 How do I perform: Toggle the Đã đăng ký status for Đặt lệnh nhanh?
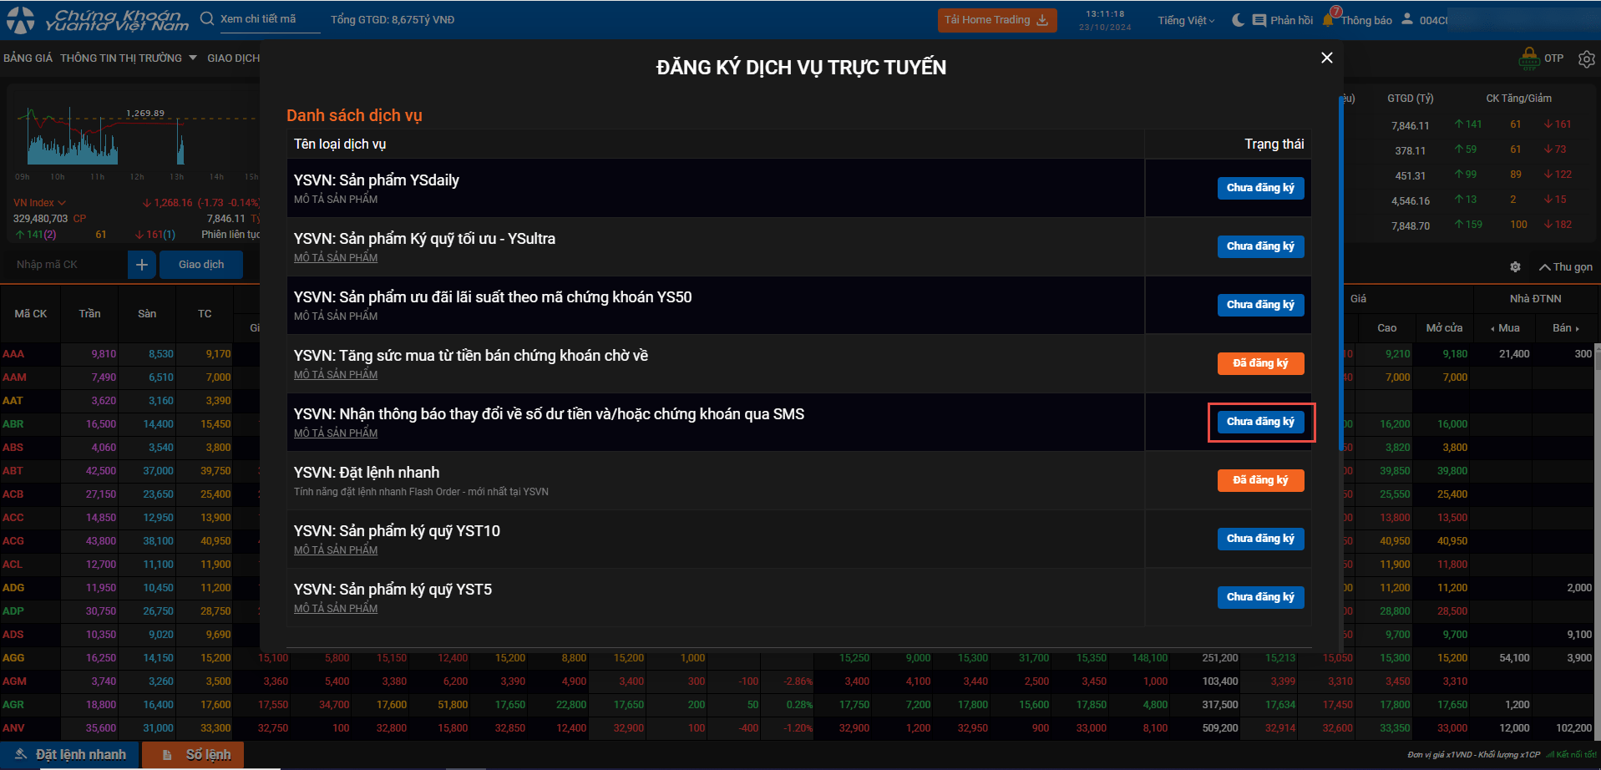point(1259,480)
